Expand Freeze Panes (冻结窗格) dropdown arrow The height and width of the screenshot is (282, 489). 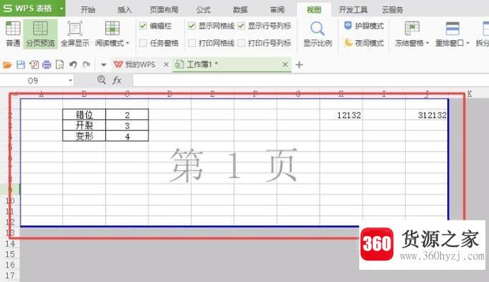(x=427, y=43)
